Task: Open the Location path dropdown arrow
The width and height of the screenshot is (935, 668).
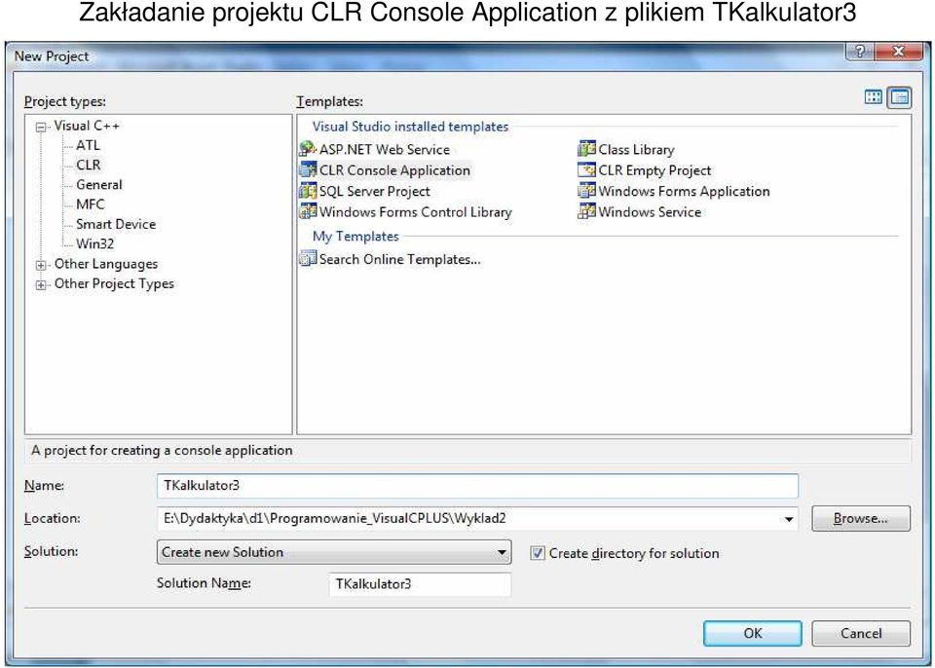Action: coord(788,519)
